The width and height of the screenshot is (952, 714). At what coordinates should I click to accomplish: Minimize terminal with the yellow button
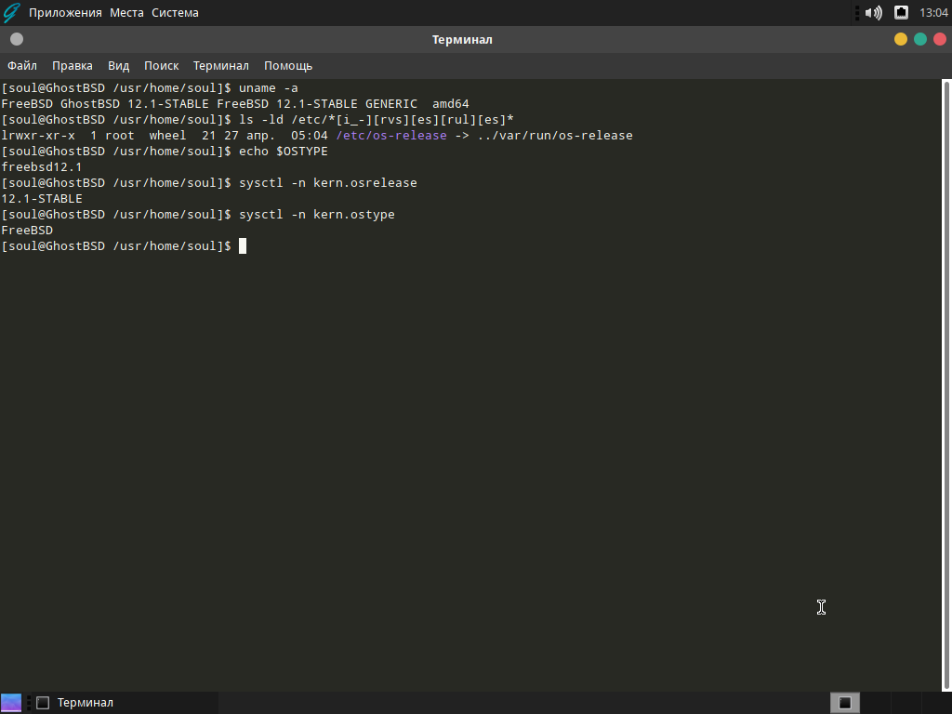pos(900,39)
